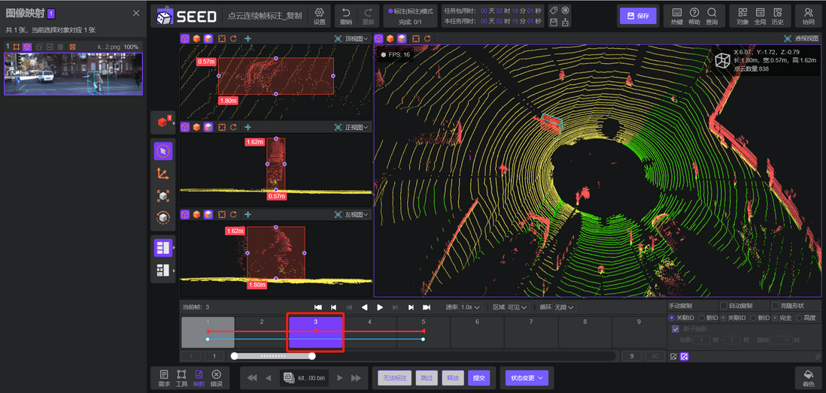
Task: Expand the 状态变更 dropdown button
Action: pos(527,378)
